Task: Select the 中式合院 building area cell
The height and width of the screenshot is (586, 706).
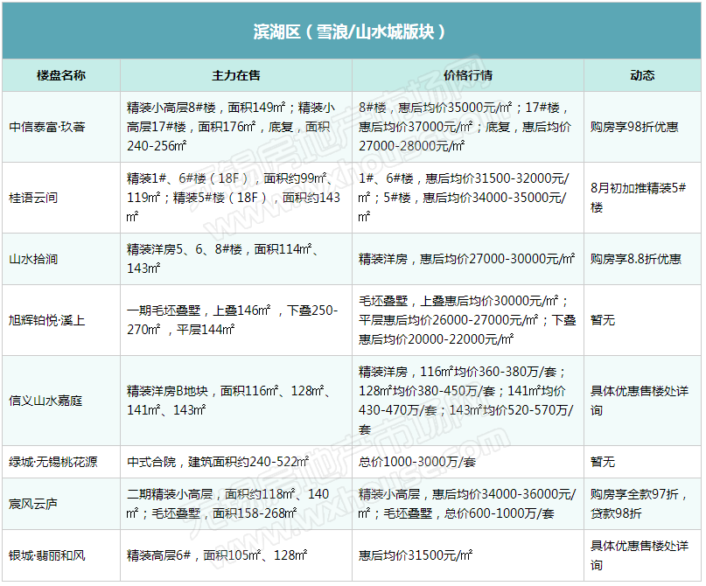Action: [218, 462]
